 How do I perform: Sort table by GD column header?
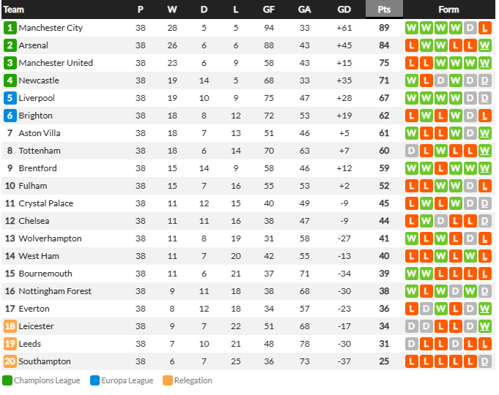(344, 10)
